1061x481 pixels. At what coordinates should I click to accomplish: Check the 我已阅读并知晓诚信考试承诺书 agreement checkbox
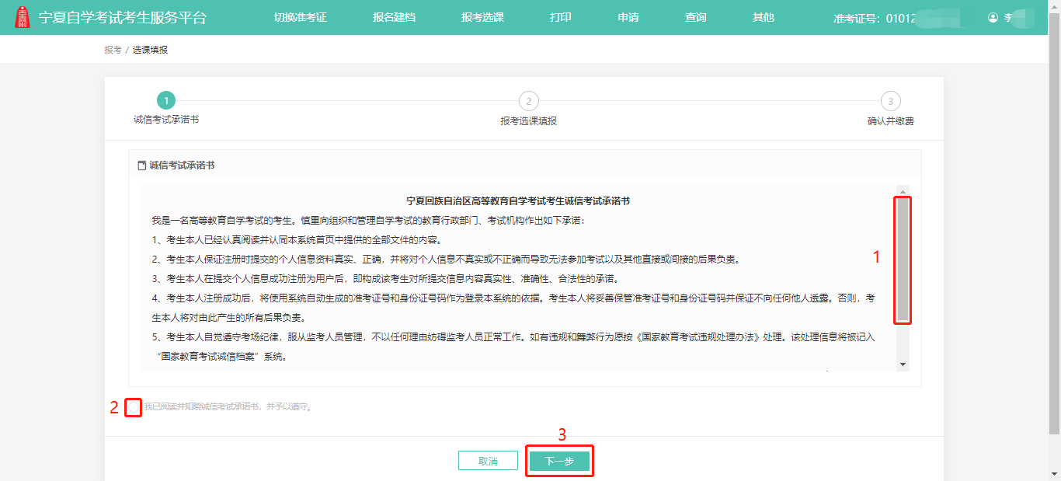pos(134,407)
